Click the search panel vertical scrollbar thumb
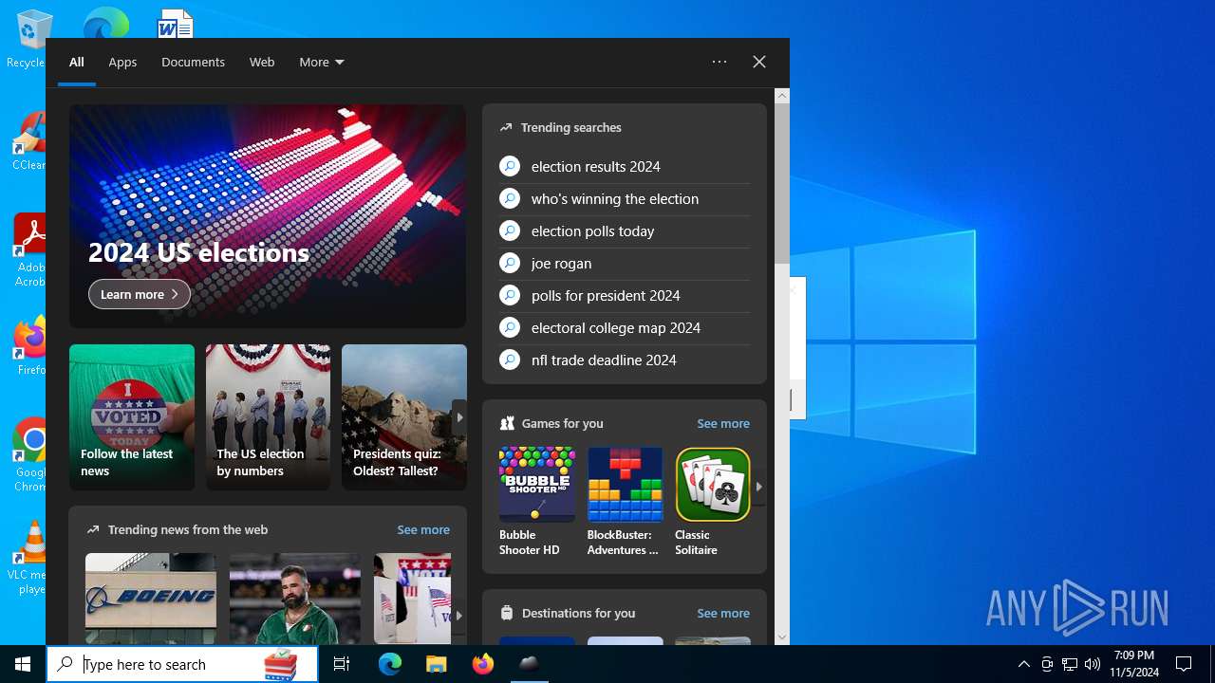This screenshot has height=683, width=1215. pyautogui.click(x=782, y=183)
